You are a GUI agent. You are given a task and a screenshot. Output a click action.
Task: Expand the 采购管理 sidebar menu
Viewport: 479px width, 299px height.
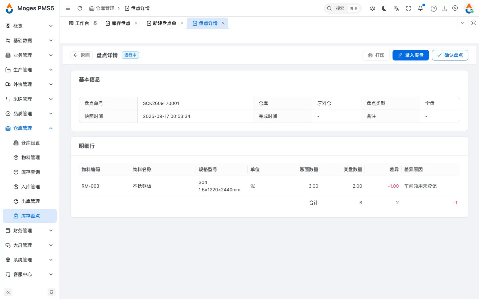coord(30,99)
